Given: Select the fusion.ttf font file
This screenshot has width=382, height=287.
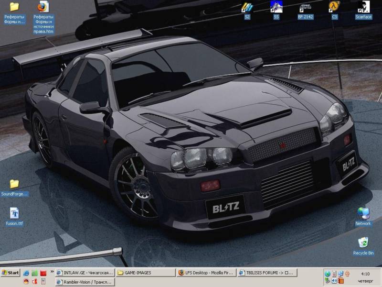Looking at the screenshot, I should [14, 213].
